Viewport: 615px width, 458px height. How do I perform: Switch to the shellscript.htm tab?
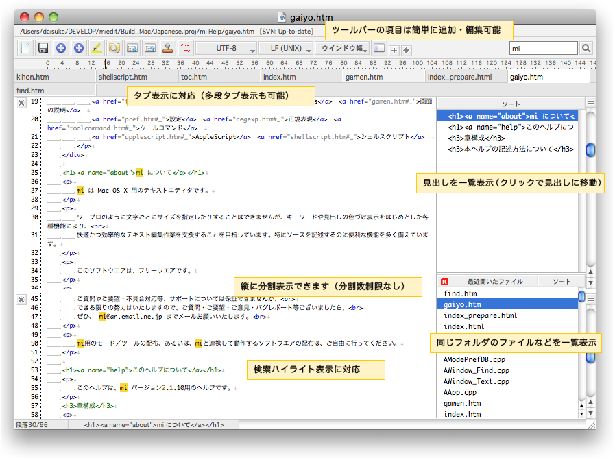[123, 77]
